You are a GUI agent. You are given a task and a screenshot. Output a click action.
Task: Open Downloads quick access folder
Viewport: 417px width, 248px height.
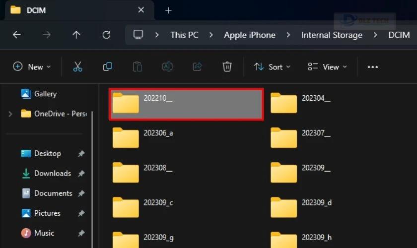coord(46,174)
